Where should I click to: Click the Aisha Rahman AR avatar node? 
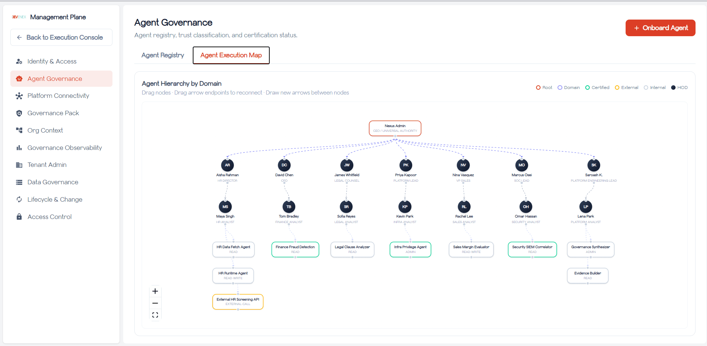pos(227,165)
